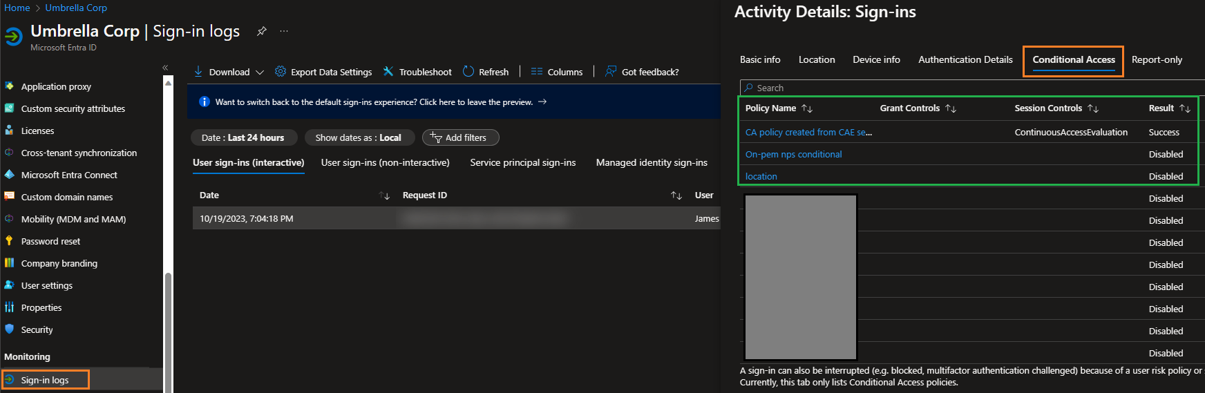Switch to User sign-ins (non-interactive) tab

(385, 162)
